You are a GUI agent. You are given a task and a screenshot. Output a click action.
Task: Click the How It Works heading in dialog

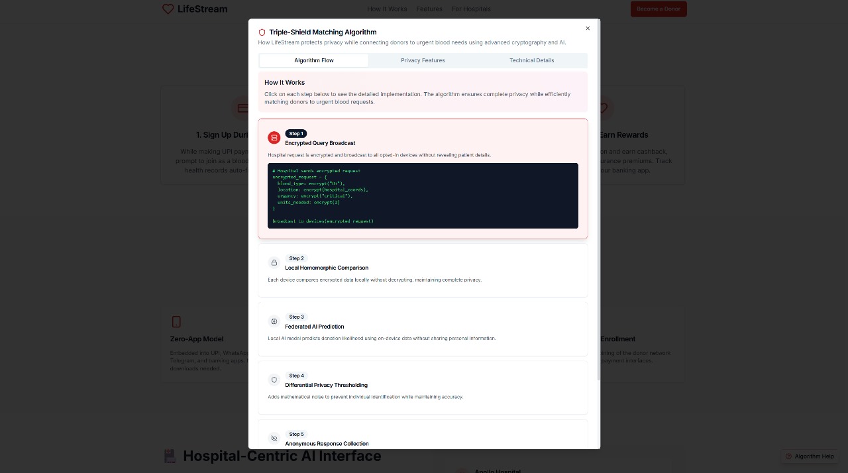pos(284,83)
